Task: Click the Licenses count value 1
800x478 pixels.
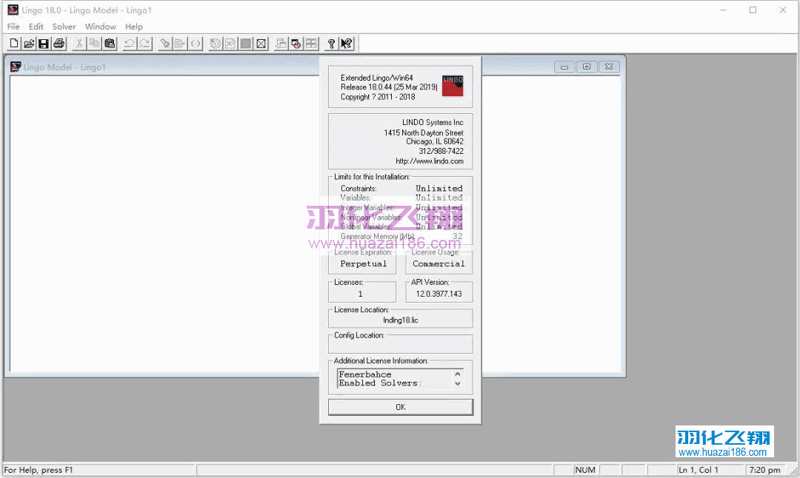Action: click(x=360, y=294)
